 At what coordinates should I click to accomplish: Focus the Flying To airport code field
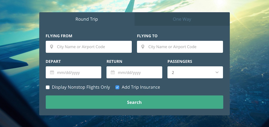tap(180, 47)
